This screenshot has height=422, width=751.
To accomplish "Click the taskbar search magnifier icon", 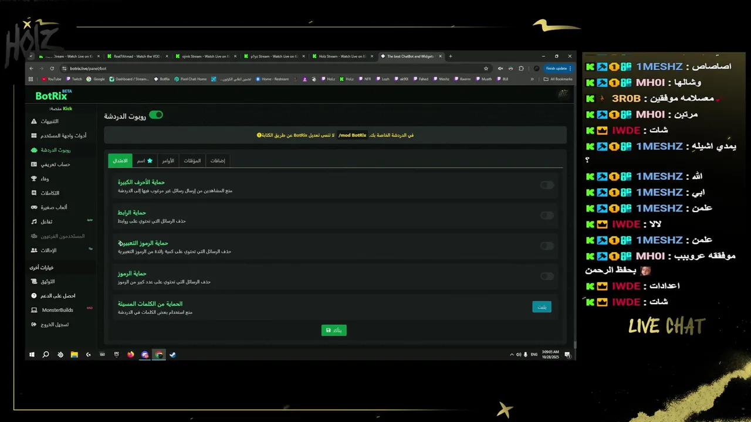I will point(46,355).
